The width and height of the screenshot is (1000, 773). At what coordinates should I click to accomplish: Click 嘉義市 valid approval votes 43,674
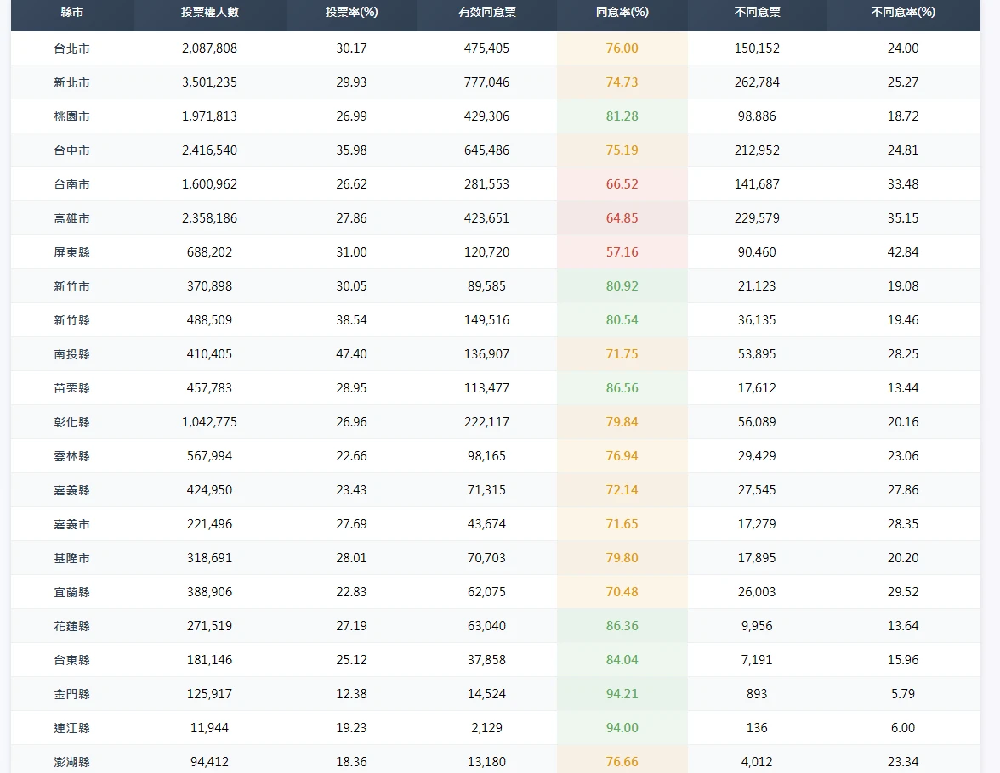tap(486, 524)
